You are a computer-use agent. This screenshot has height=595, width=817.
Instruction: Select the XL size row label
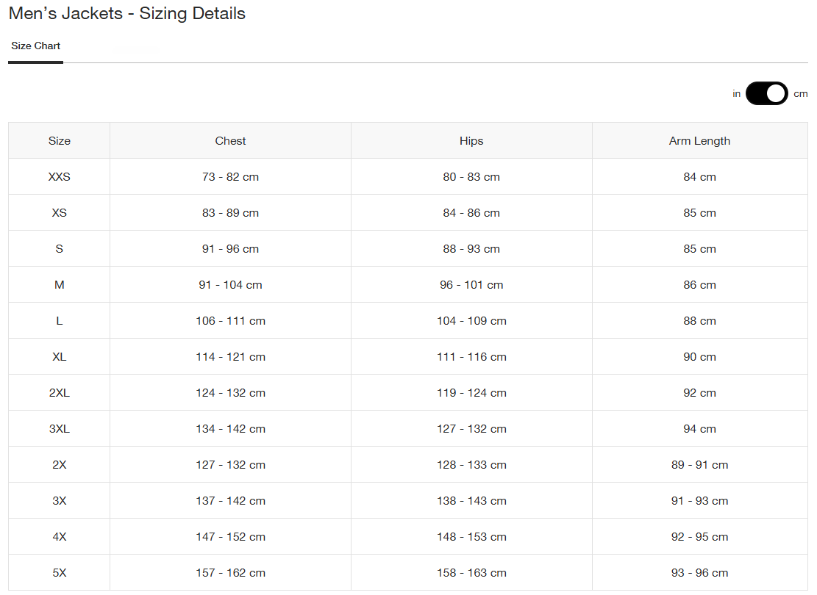[x=60, y=357]
